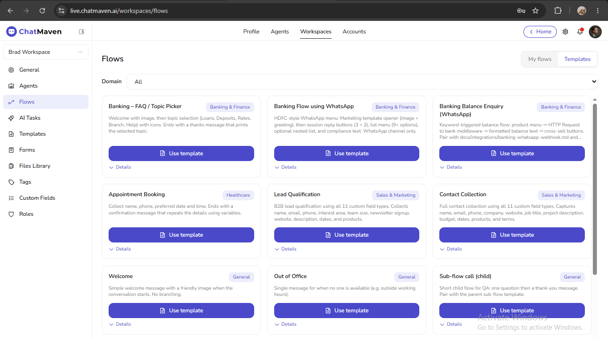Image resolution: width=608 pixels, height=339 pixels.
Task: Use template for Sub-flow call (child)
Action: [x=512, y=311]
